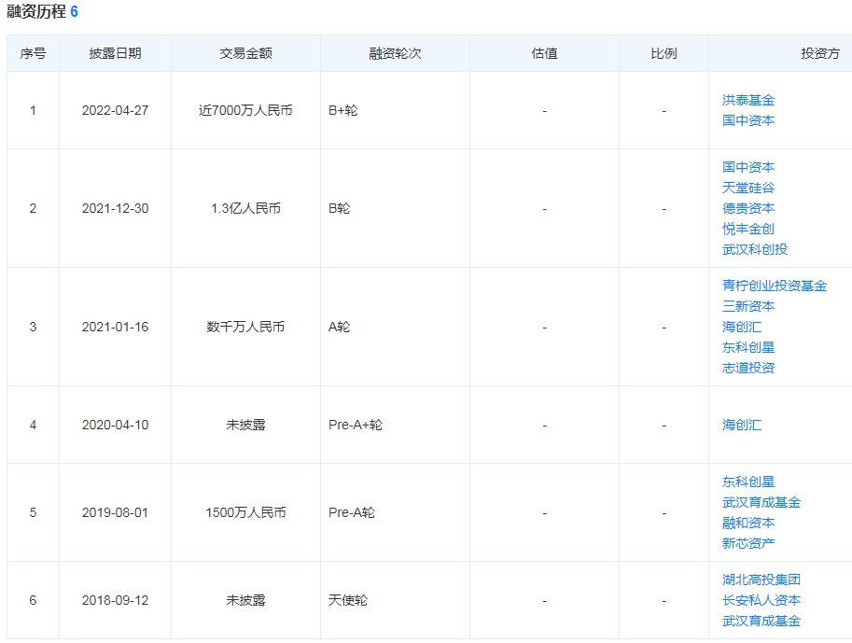Screen dimensions: 852x643
Task: Select the 德贵资本 investor link
Action: [747, 208]
